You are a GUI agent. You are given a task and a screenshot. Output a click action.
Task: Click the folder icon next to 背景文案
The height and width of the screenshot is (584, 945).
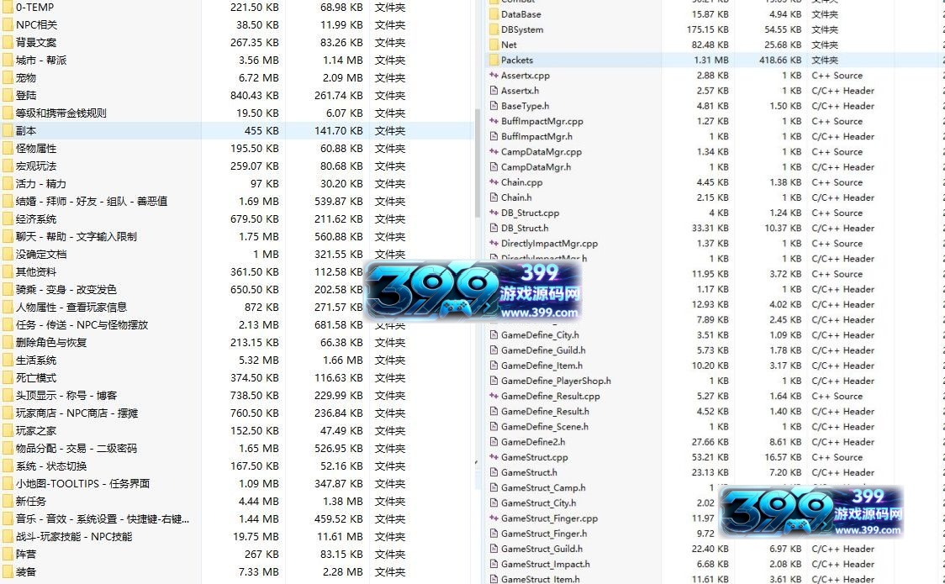click(8, 42)
